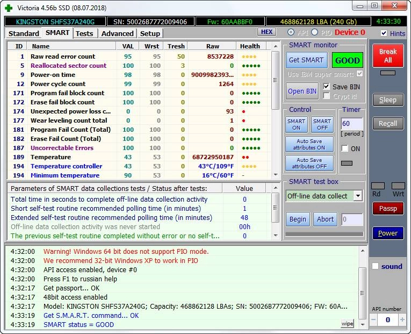This screenshot has width=411, height=334.
Task: Click the blue Power button
Action: (x=388, y=233)
